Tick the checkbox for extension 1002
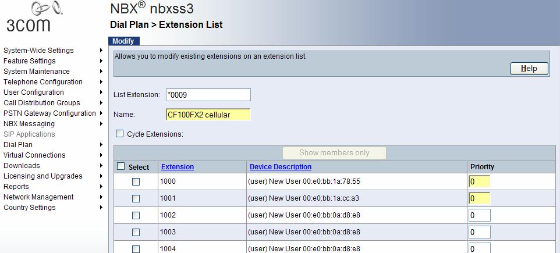 [x=136, y=215]
